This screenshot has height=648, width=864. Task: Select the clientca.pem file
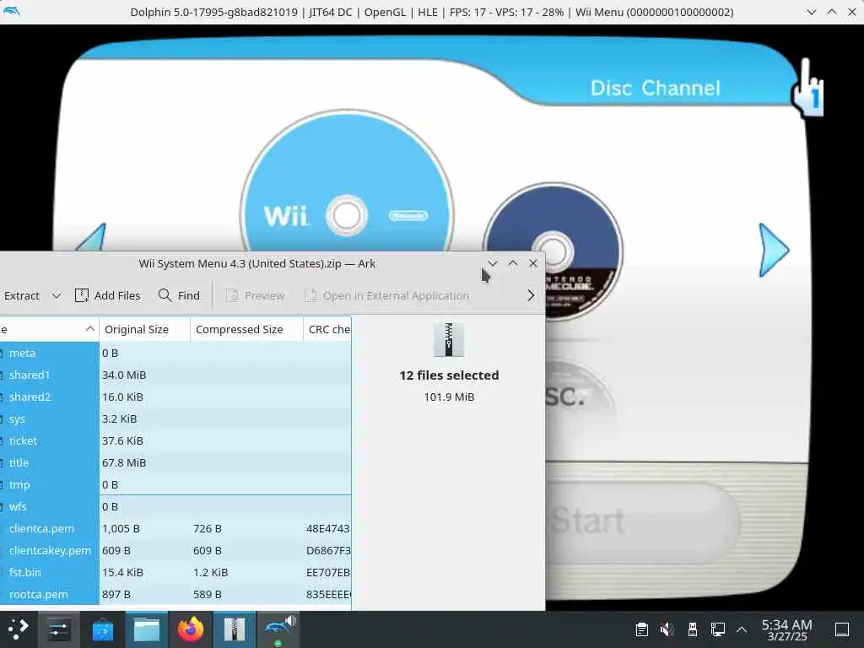coord(175,529)
